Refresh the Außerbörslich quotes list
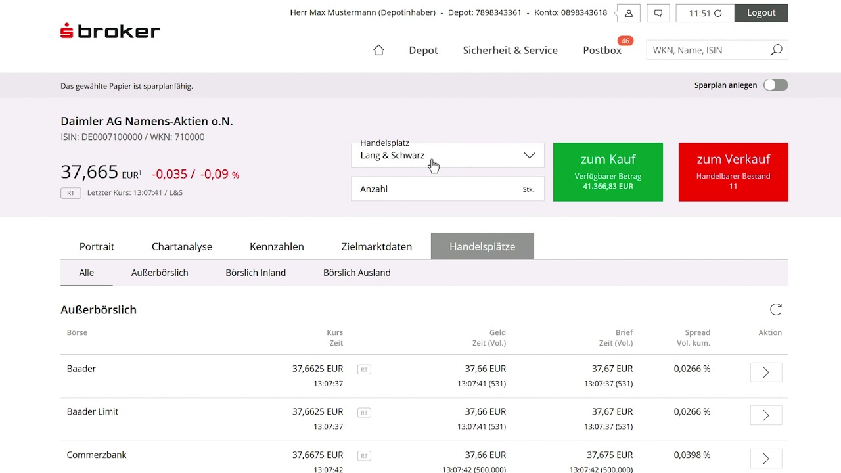The image size is (841, 473). [x=776, y=309]
